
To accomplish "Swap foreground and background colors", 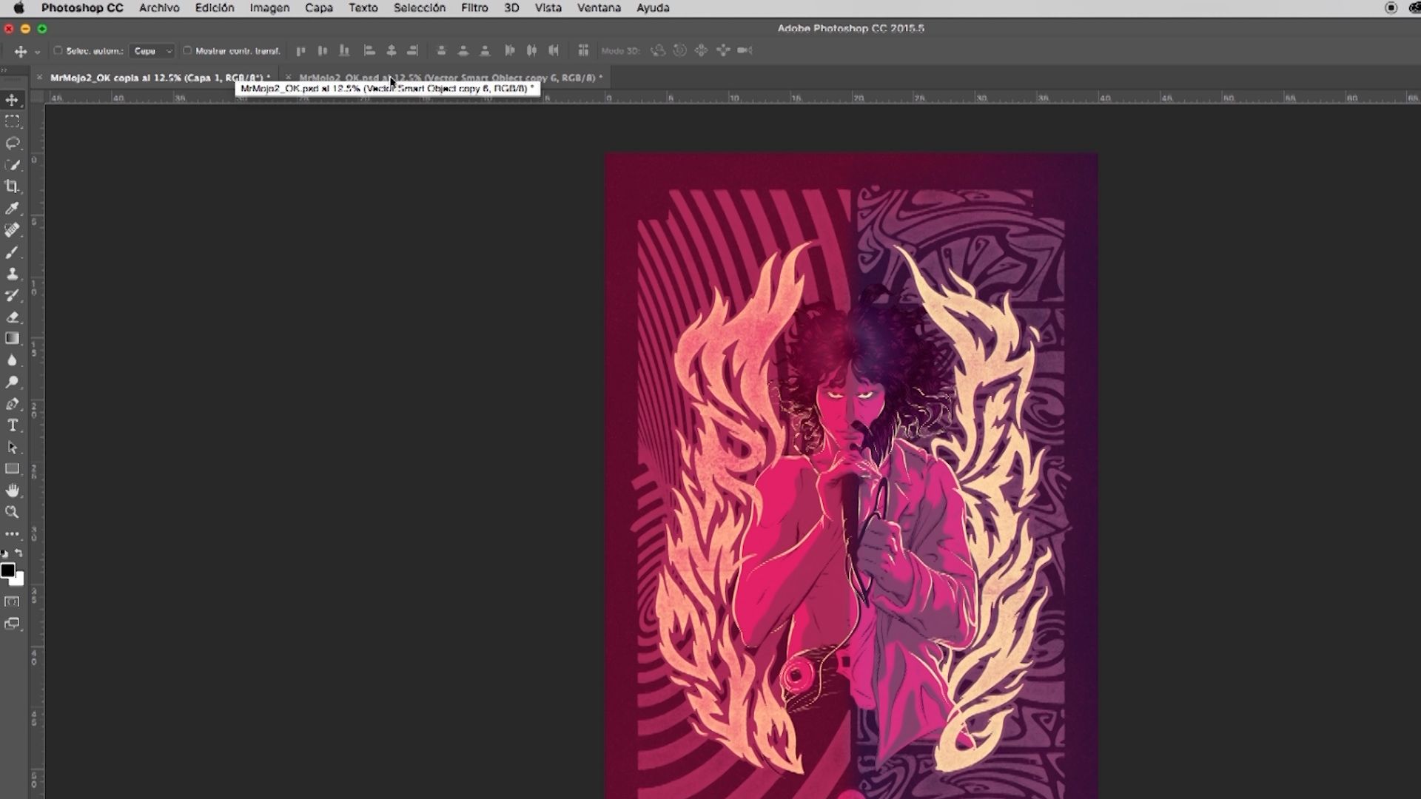I will coord(19,553).
